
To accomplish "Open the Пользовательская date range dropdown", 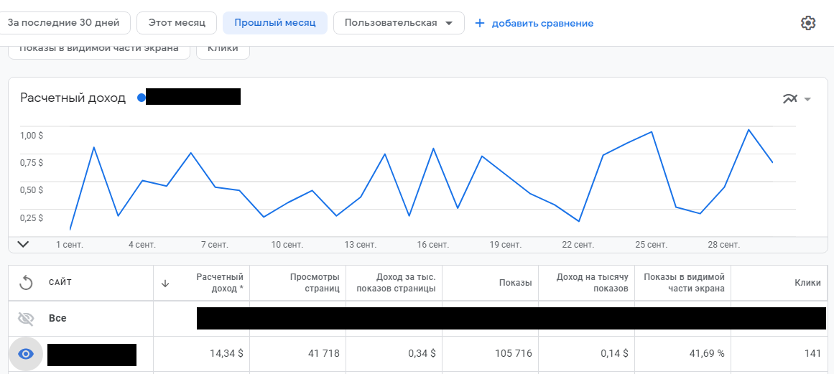I will [x=399, y=23].
